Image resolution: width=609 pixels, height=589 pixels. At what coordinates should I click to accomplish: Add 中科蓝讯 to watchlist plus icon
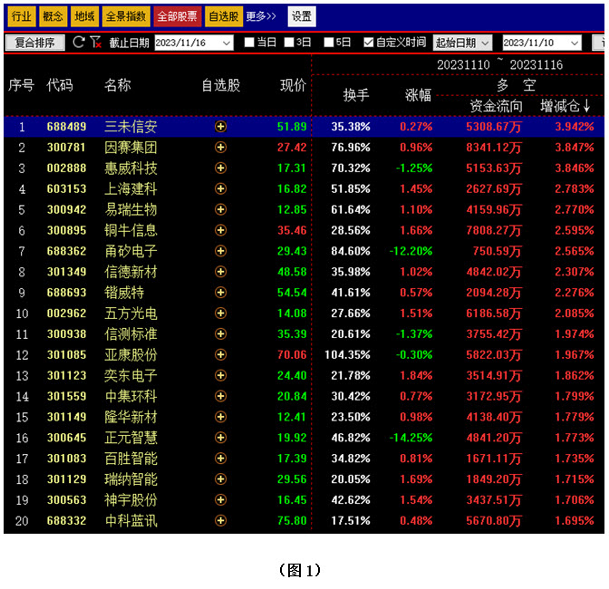[220, 521]
